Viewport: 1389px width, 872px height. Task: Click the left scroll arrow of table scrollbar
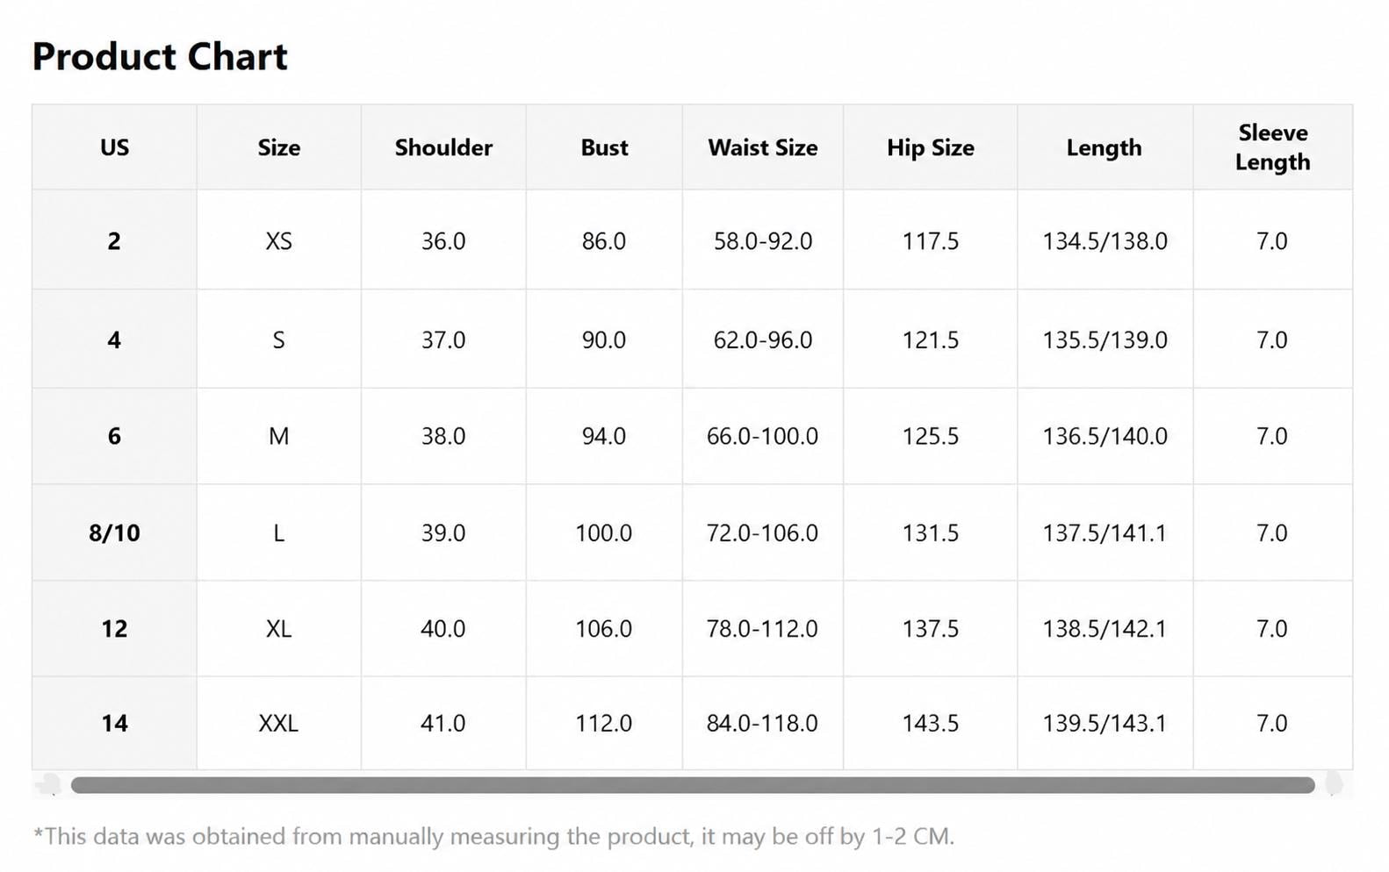point(51,784)
